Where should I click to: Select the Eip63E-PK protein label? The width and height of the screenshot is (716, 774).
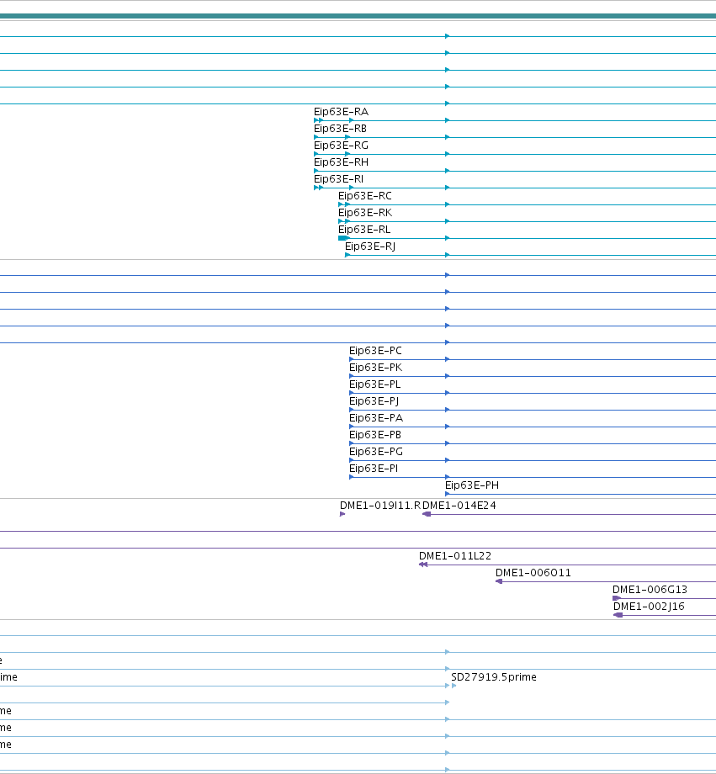pos(376,368)
